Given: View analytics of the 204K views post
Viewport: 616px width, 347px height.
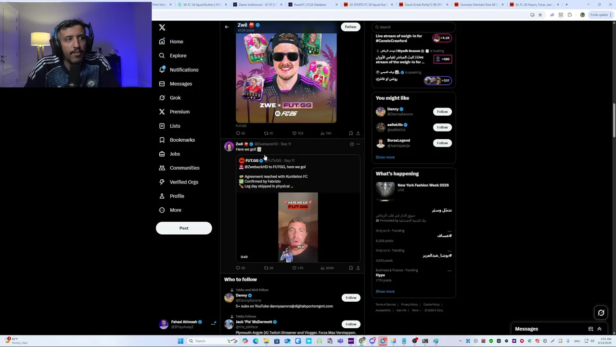Looking at the screenshot, I should tap(327, 268).
